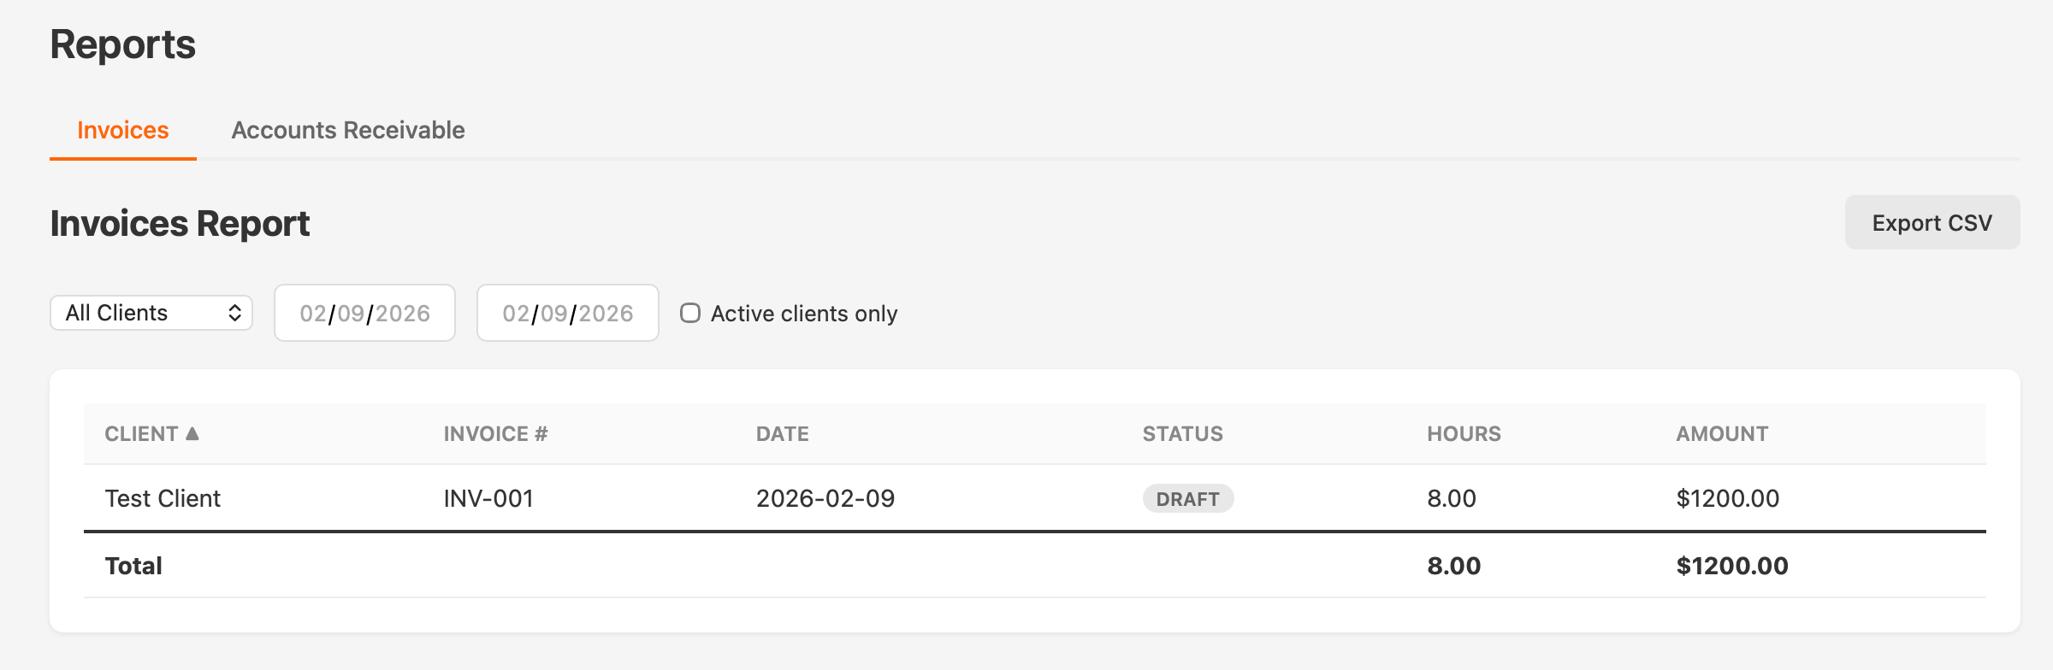
Task: Sort the table by the AMOUNT column
Action: pos(1722,433)
